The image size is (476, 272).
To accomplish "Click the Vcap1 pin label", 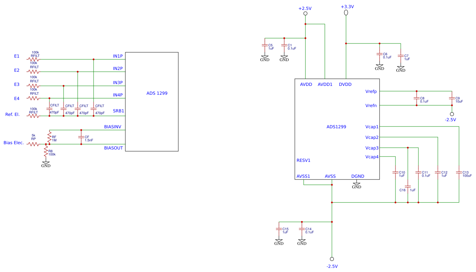I will tap(372, 126).
